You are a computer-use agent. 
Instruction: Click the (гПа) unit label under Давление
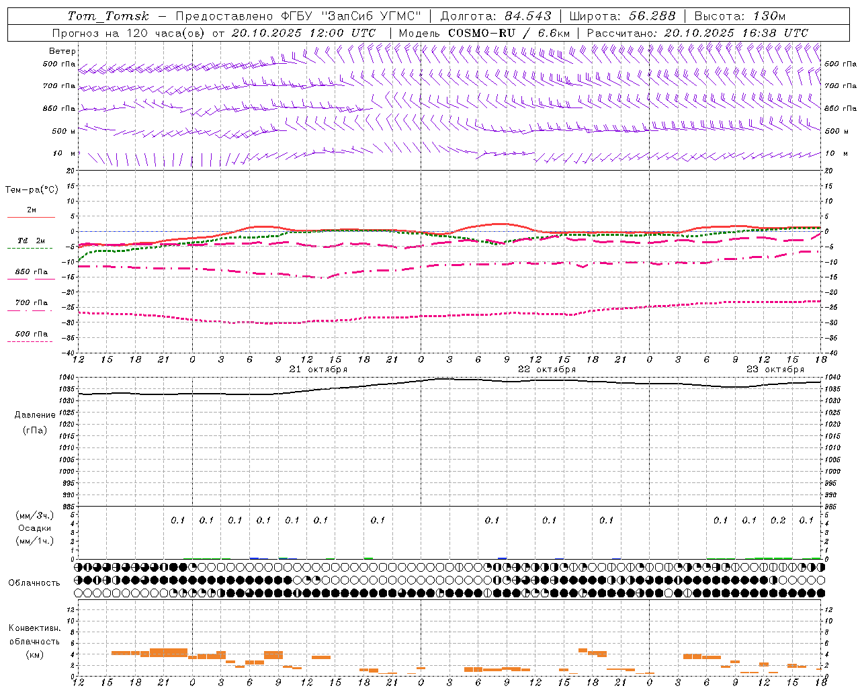35,430
